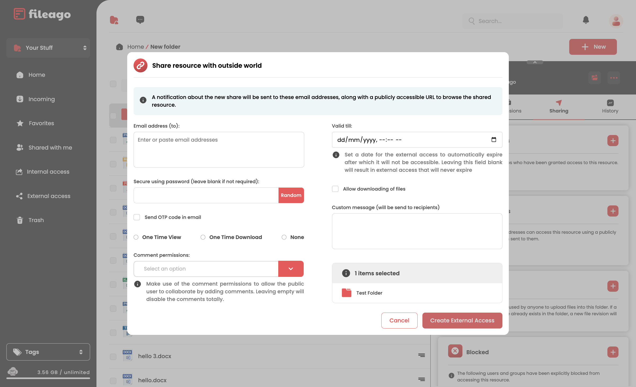Open Trash in the sidebar
This screenshot has width=636, height=387.
point(36,220)
